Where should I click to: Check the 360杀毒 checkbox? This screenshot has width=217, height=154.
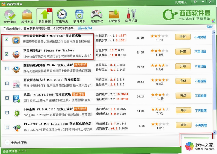tap(7, 113)
